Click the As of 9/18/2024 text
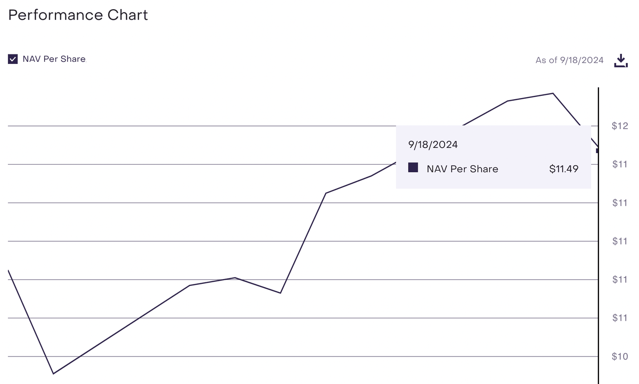Image resolution: width=639 pixels, height=384 pixels. point(569,60)
